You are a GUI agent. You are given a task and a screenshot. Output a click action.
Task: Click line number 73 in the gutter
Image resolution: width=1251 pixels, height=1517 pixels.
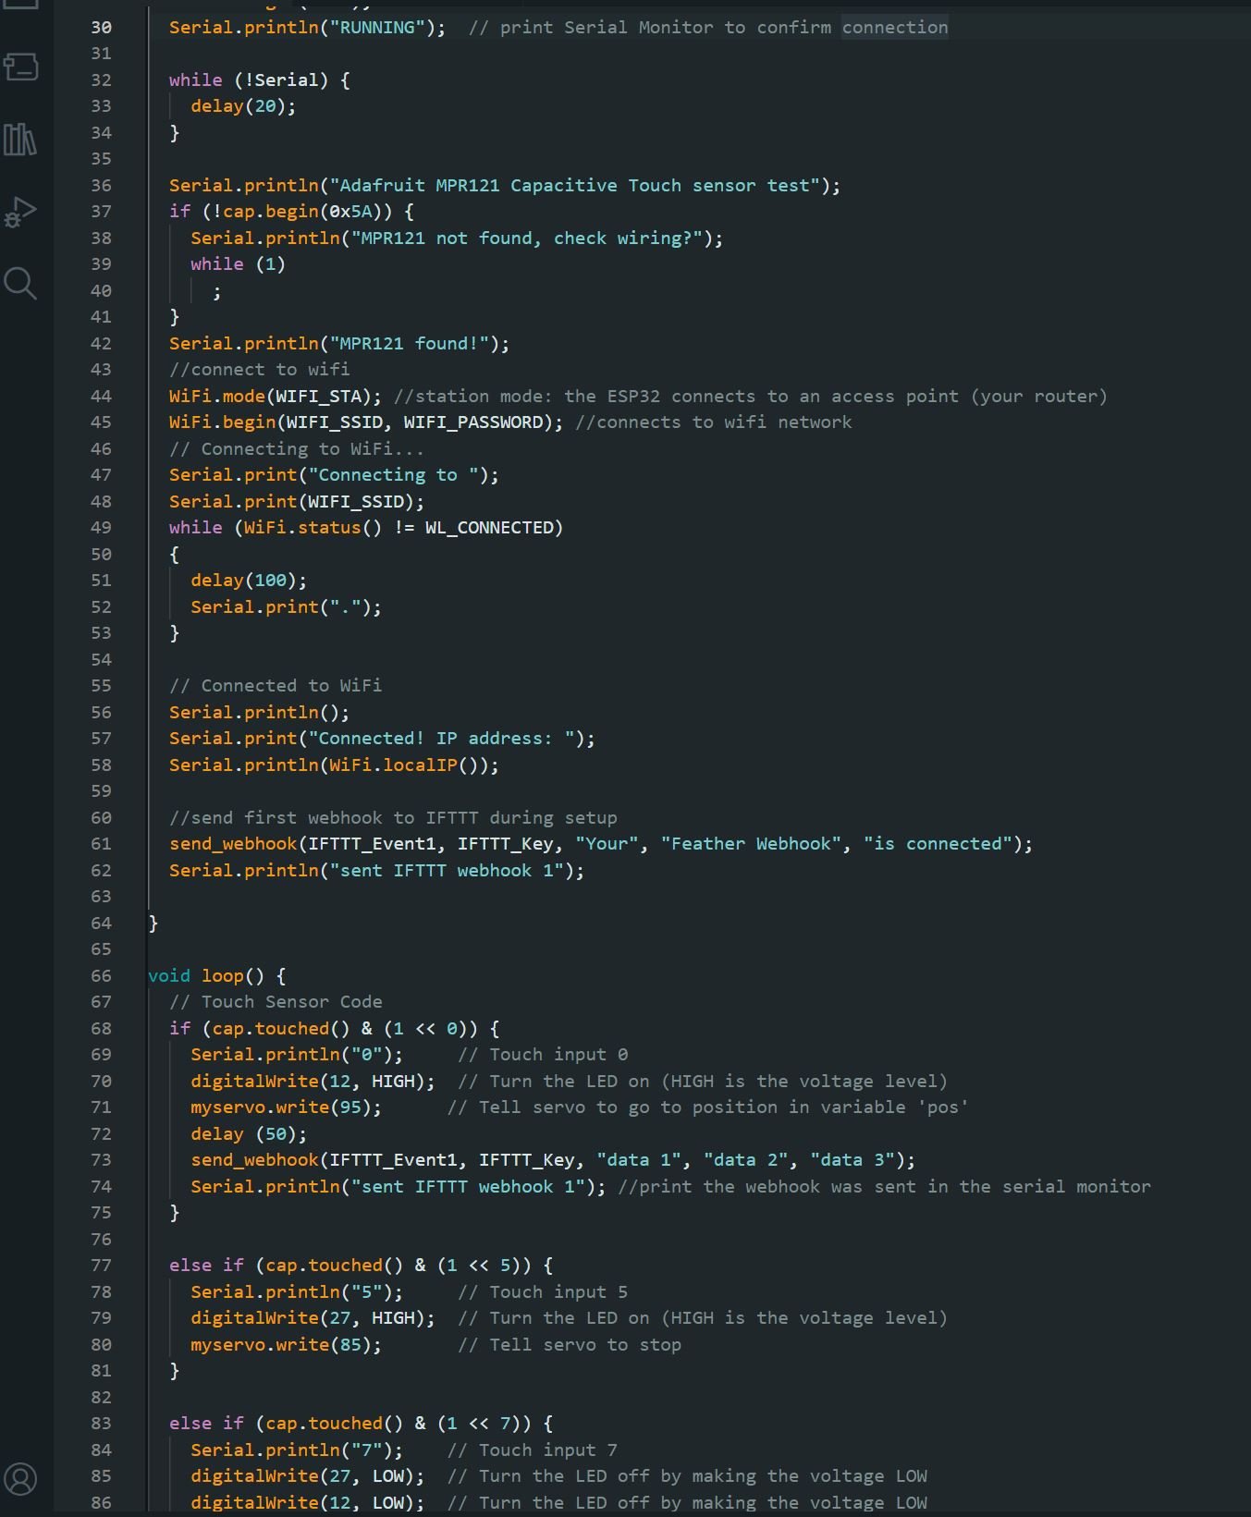coord(101,1160)
